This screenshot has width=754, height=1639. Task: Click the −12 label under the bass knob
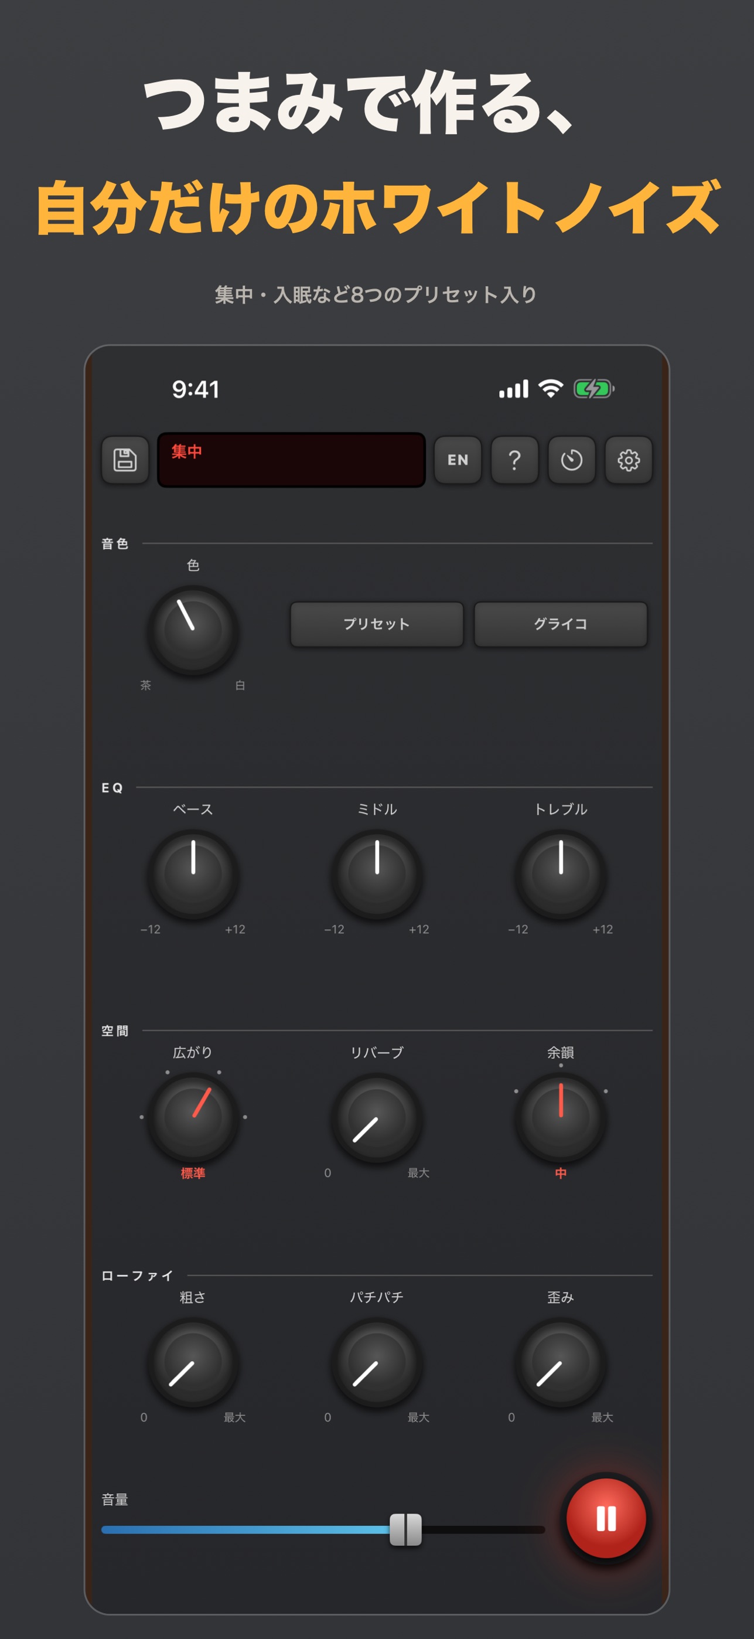[151, 930]
